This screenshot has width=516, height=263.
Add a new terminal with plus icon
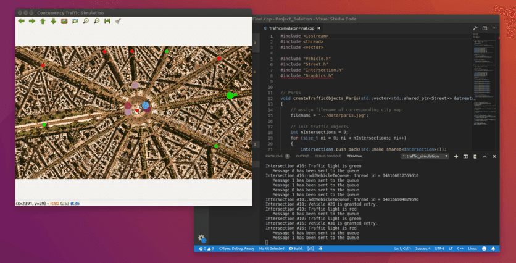pos(456,156)
